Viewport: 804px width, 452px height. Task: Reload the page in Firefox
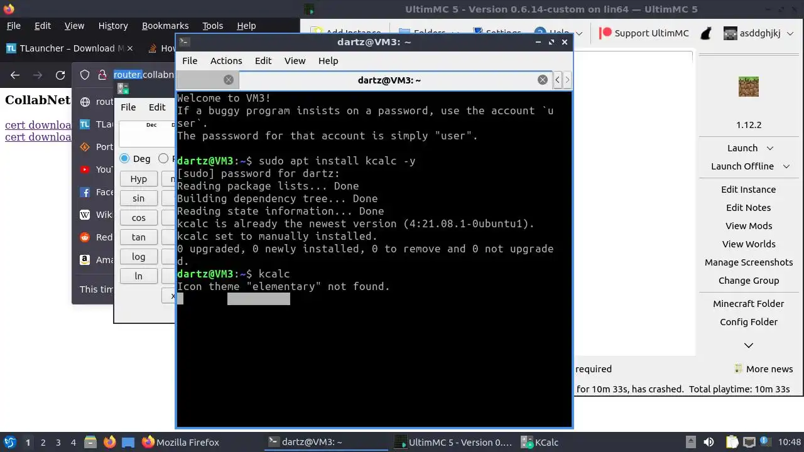[x=60, y=75]
